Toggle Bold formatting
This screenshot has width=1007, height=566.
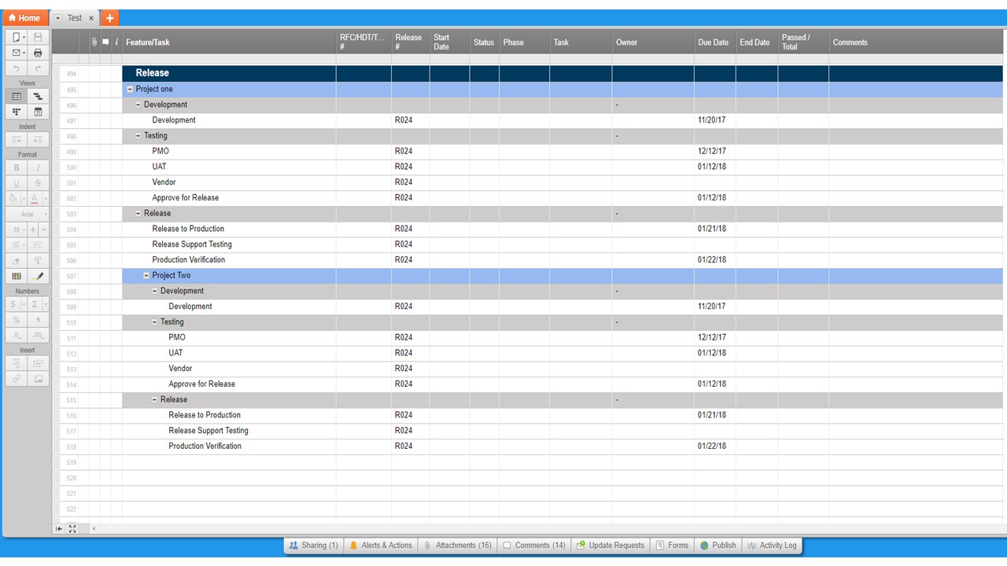click(17, 167)
